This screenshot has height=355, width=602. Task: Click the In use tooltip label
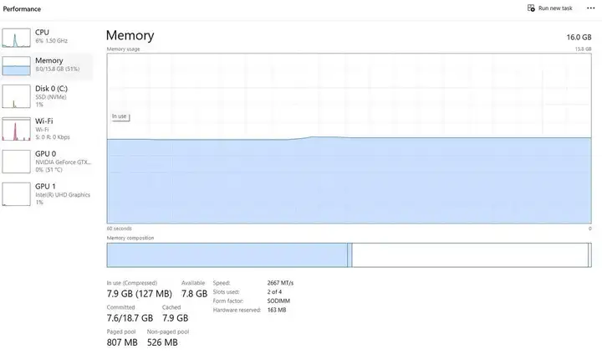pyautogui.click(x=120, y=116)
